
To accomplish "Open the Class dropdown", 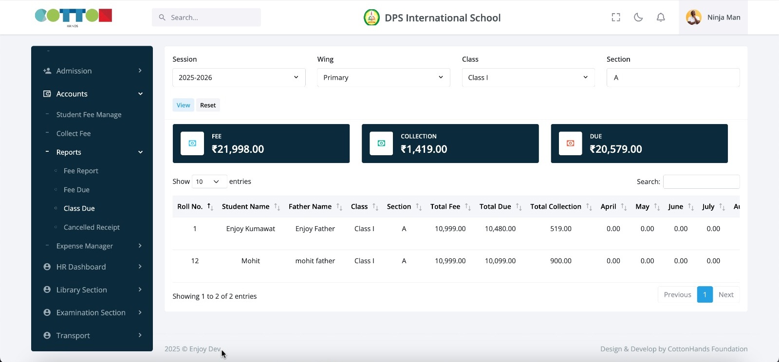I will tap(528, 77).
